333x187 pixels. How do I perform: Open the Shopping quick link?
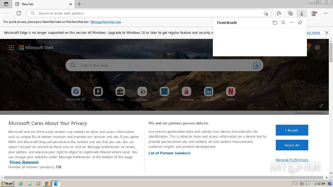(x=187, y=94)
